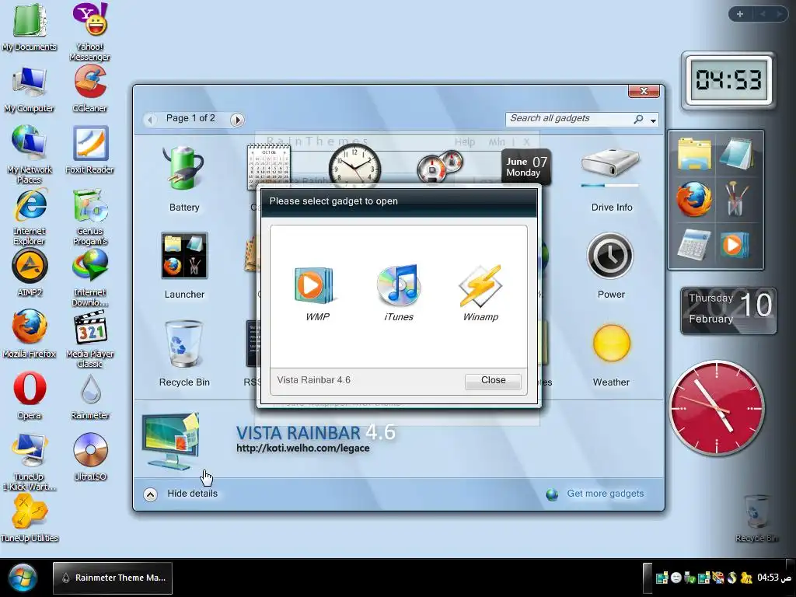The height and width of the screenshot is (597, 796).
Task: Close the gadget gallery window
Action: (644, 91)
